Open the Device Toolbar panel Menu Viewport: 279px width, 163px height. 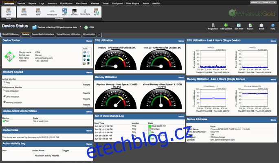(89, 41)
